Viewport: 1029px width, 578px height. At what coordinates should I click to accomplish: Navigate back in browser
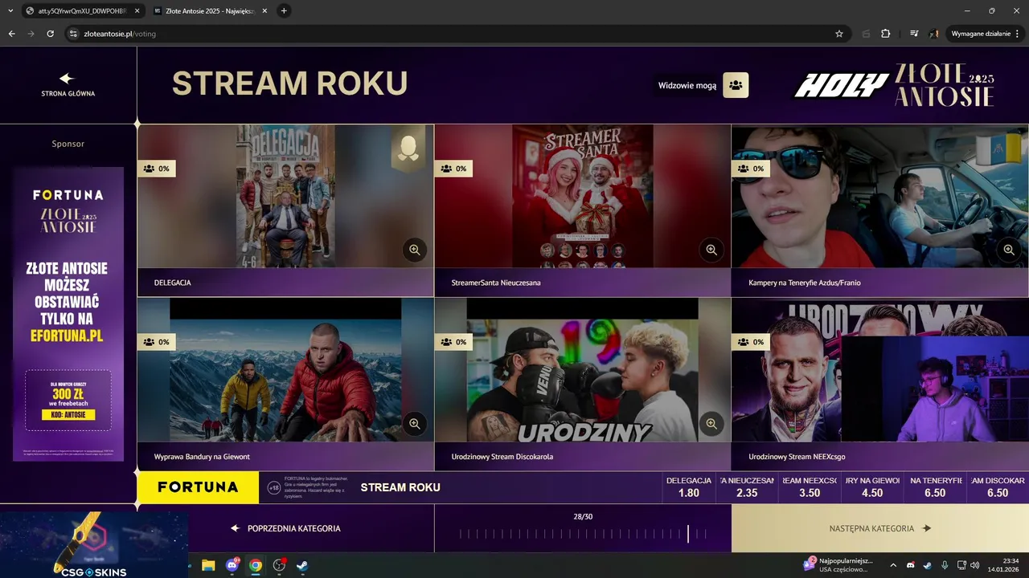coord(11,34)
